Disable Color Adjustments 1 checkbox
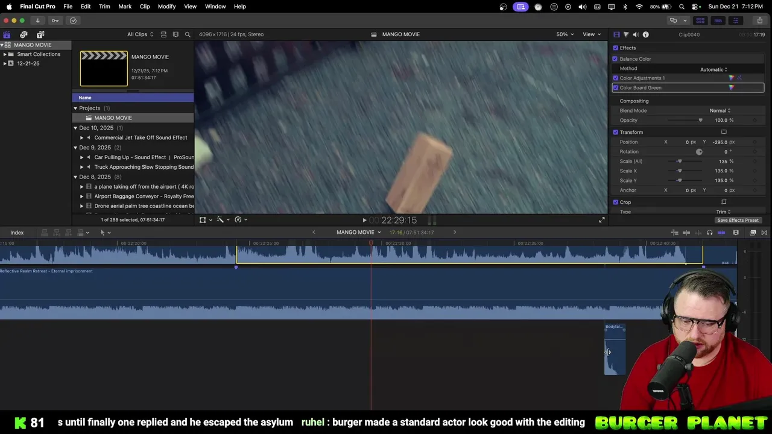The image size is (772, 434). click(x=615, y=78)
